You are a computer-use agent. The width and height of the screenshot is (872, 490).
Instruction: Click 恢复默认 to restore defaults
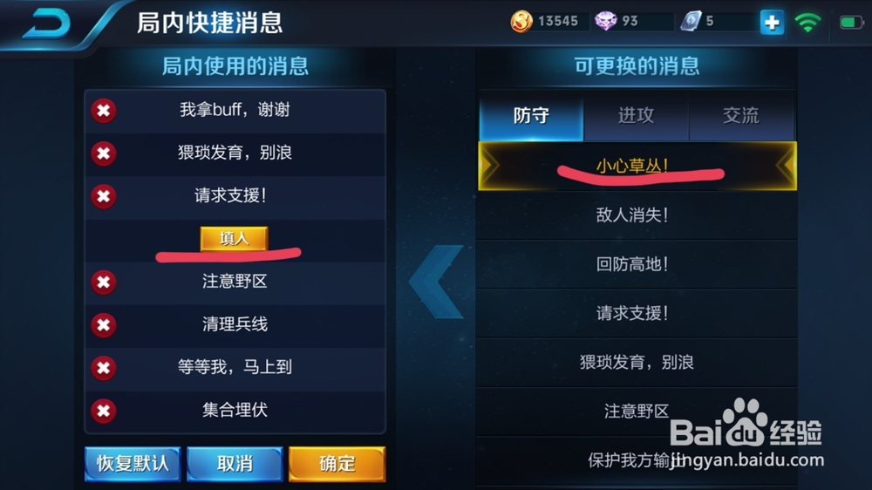(x=133, y=464)
